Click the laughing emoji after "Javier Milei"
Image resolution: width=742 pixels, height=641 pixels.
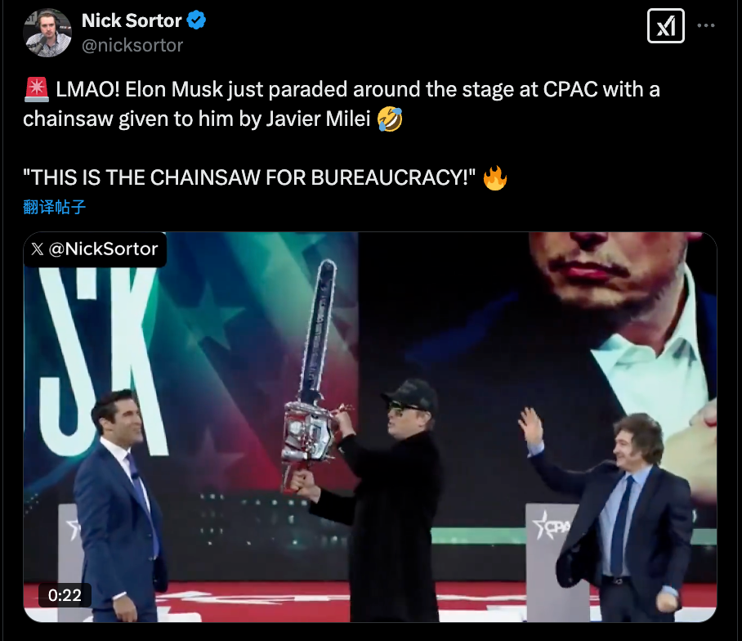[x=391, y=119]
